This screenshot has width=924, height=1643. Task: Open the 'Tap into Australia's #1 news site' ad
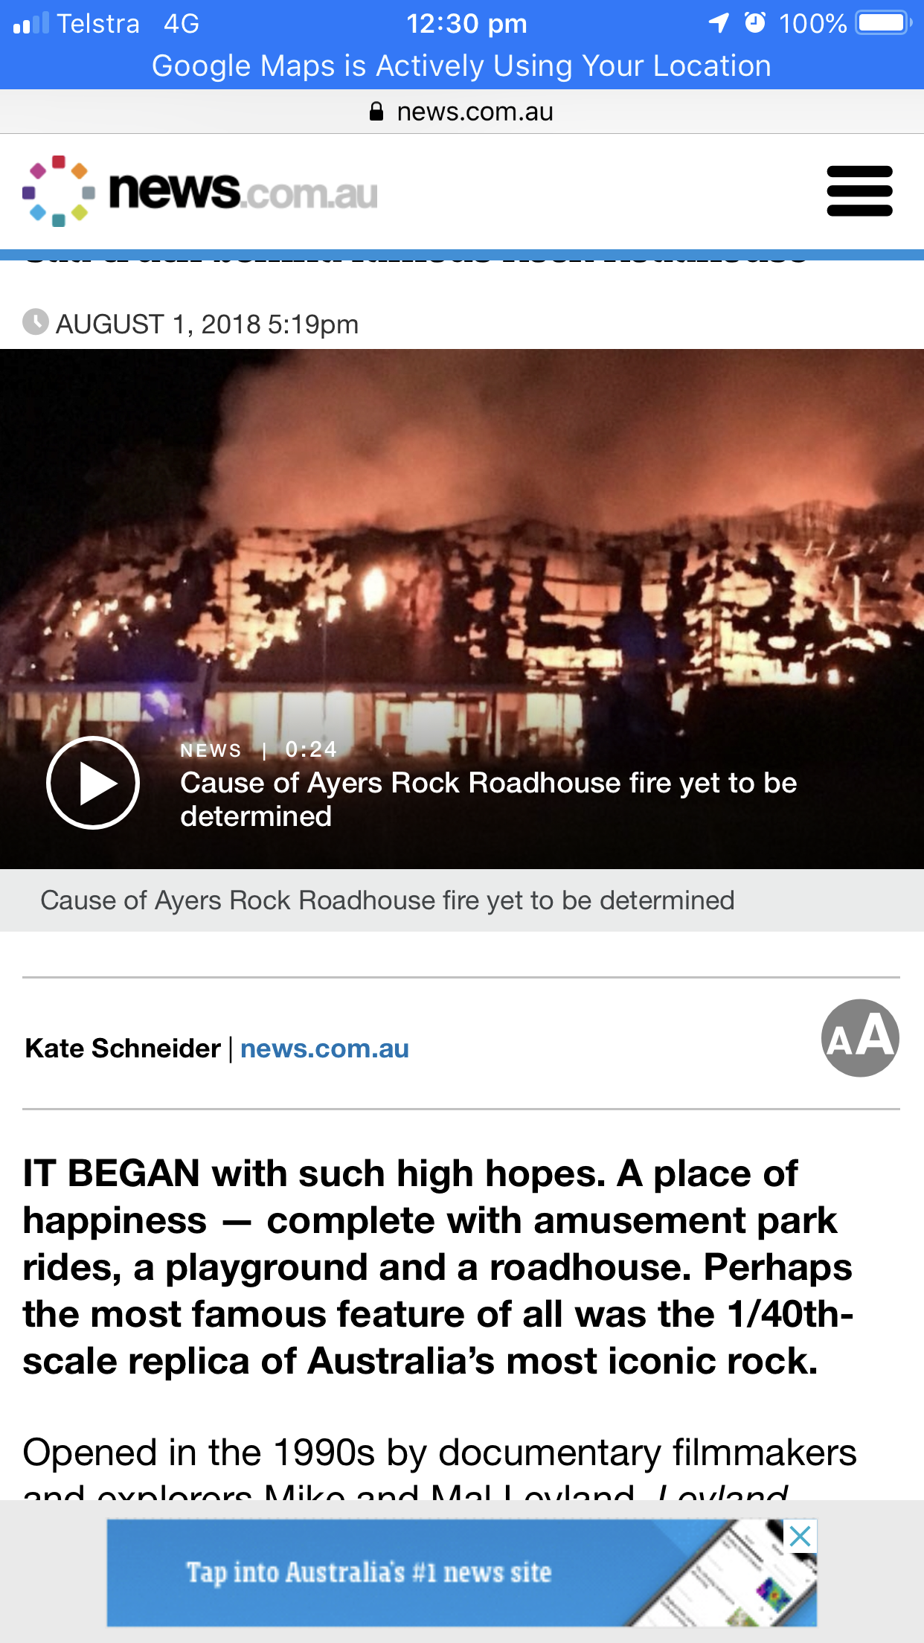coord(461,1572)
